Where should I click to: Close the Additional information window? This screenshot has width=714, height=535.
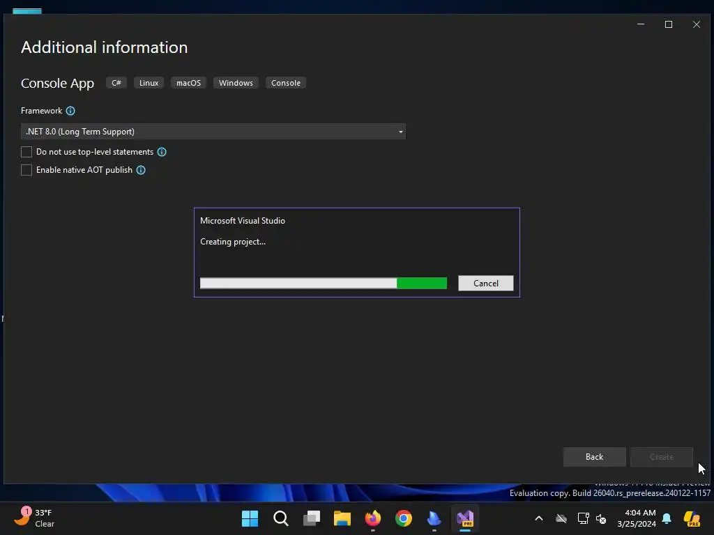coord(697,24)
